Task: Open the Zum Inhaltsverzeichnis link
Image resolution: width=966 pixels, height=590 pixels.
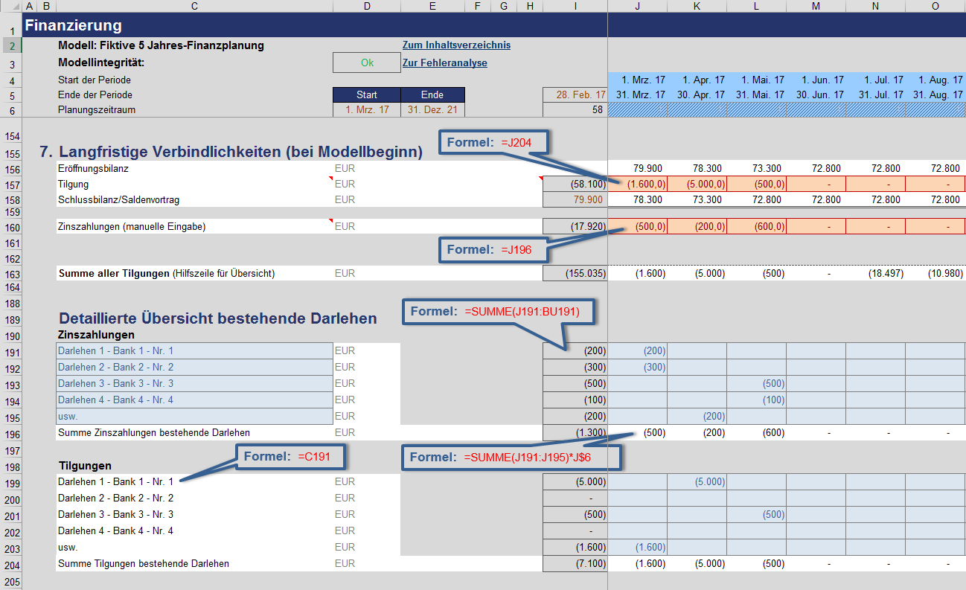Action: [x=456, y=45]
